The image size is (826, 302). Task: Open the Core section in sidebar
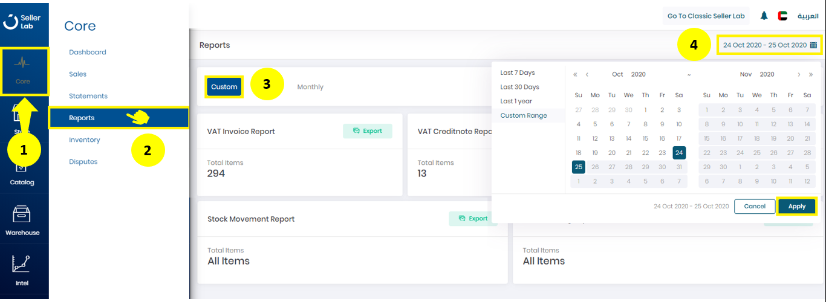pyautogui.click(x=24, y=71)
